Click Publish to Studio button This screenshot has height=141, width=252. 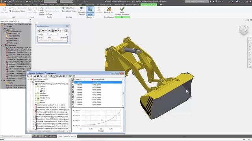click(69, 11)
